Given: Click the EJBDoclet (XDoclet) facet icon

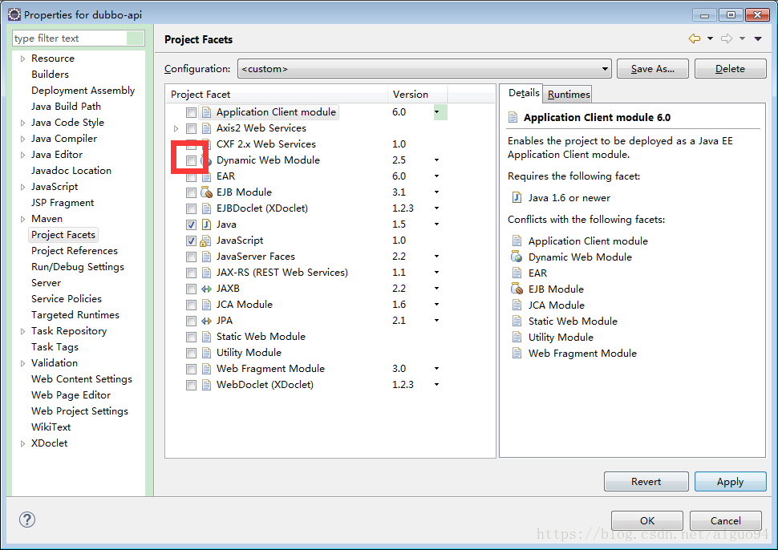Looking at the screenshot, I should click(x=206, y=208).
